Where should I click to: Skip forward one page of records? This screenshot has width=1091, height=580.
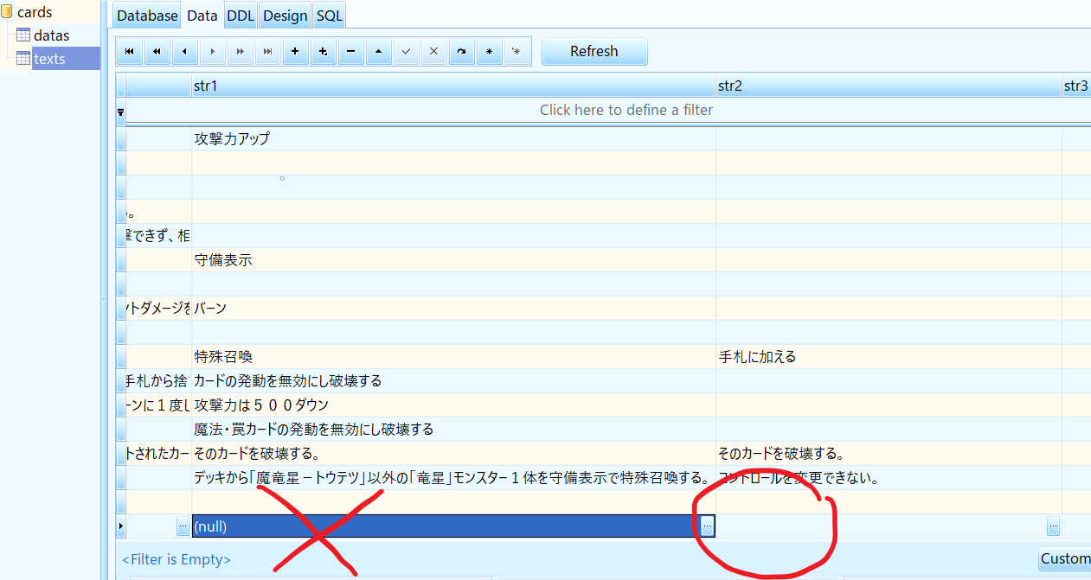(x=240, y=51)
